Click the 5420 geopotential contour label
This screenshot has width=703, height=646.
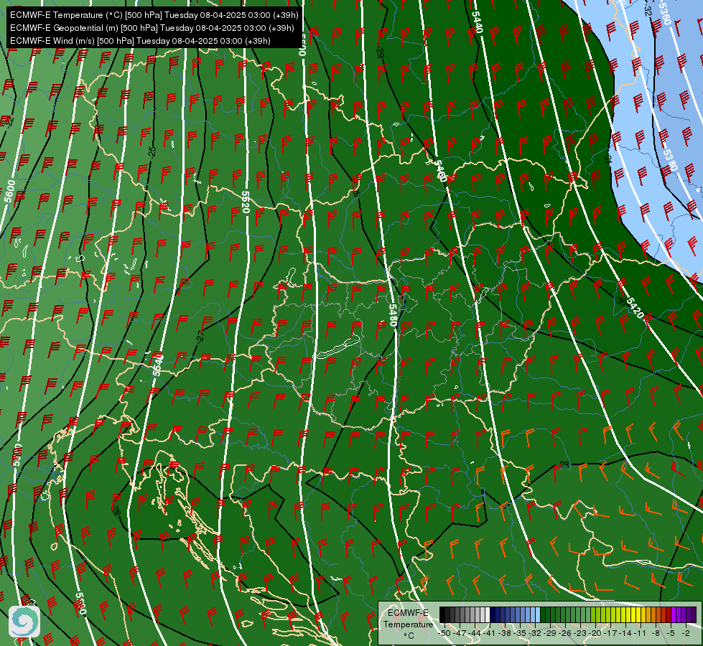click(x=636, y=308)
